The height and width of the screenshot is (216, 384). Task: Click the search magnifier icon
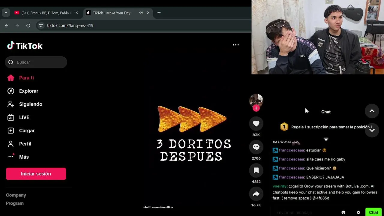pos(11,62)
